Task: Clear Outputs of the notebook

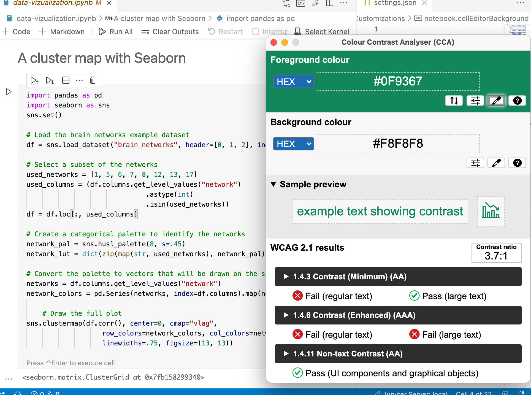Action: tap(170, 31)
